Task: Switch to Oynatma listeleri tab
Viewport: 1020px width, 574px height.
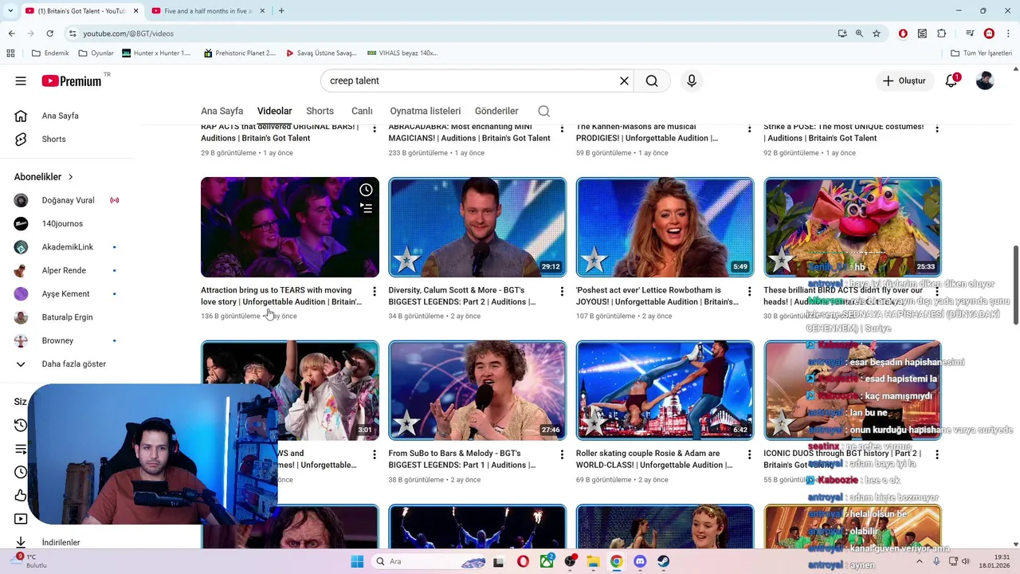Action: (425, 111)
